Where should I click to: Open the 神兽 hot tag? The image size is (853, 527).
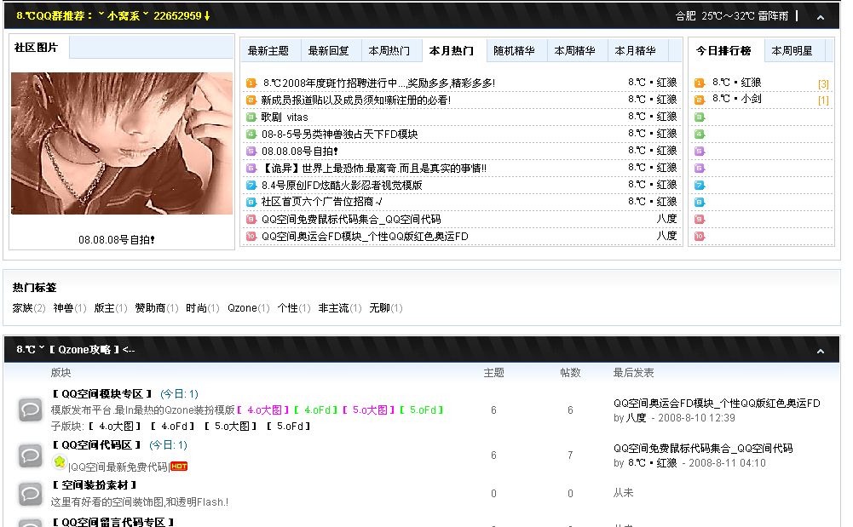(63, 308)
